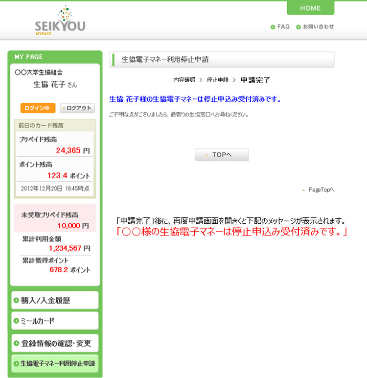Click the bullet icon beside 購入/入金履歴
The width and height of the screenshot is (367, 378).
click(x=16, y=300)
